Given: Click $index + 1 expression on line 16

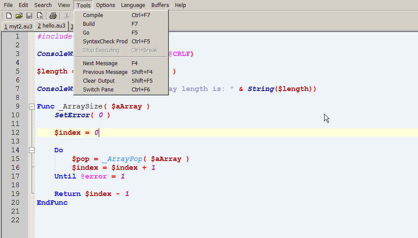Looking at the screenshot, I should coord(133,168).
